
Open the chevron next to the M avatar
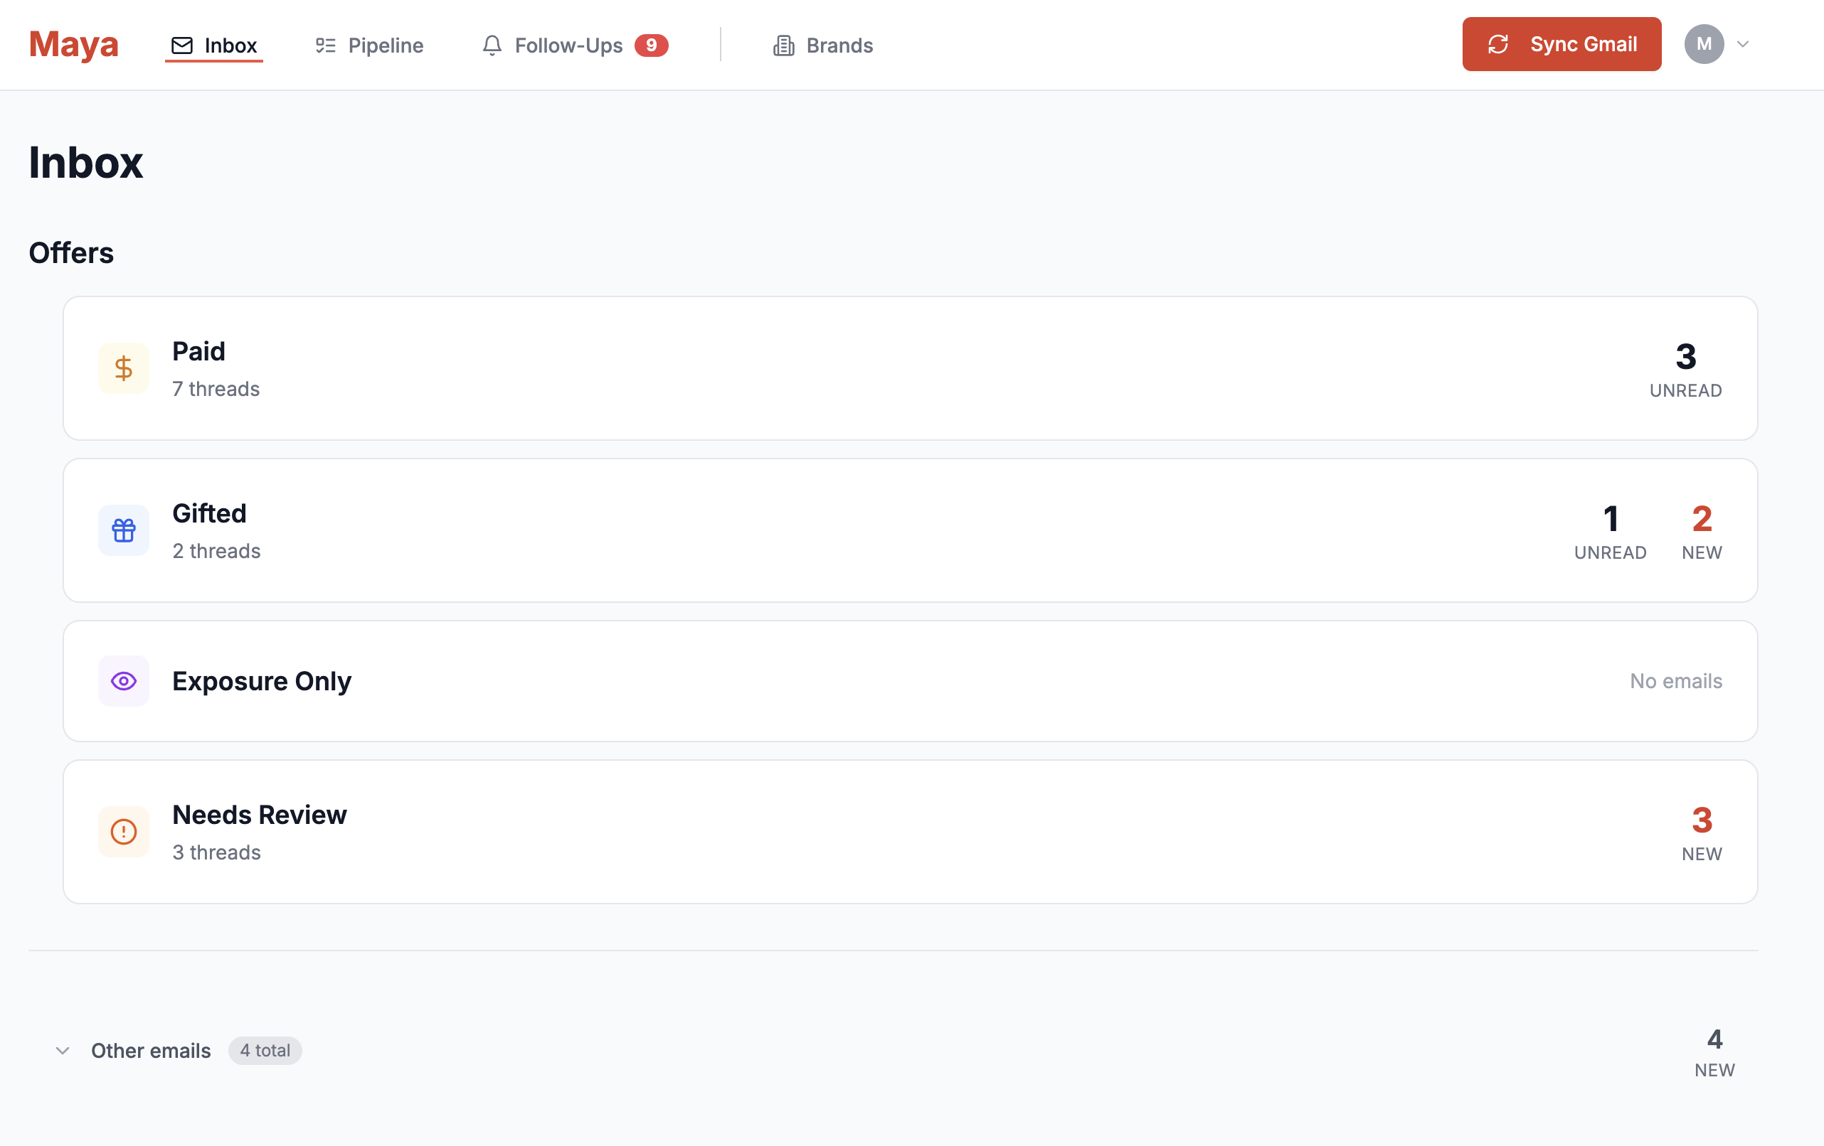(x=1741, y=44)
